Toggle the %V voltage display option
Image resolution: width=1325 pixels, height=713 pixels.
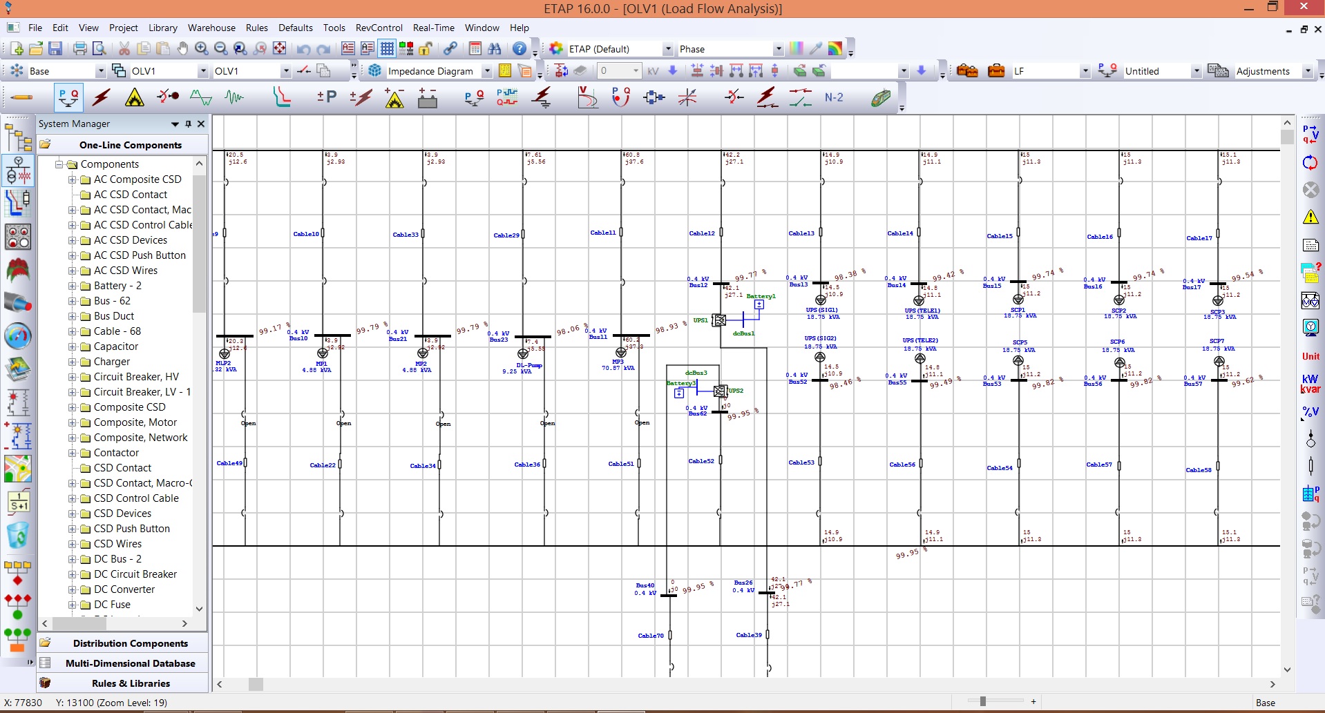coord(1310,412)
